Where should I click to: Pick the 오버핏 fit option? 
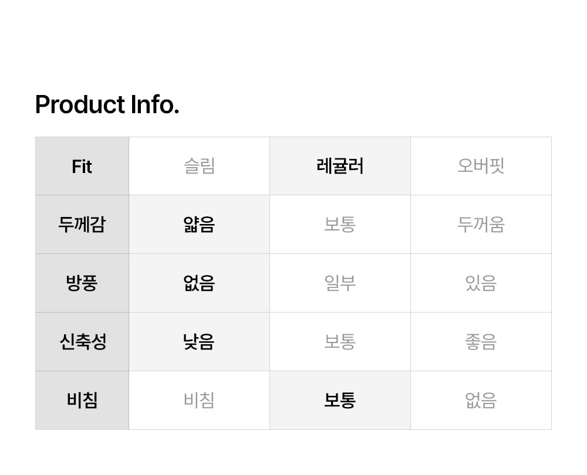pyautogui.click(x=481, y=167)
